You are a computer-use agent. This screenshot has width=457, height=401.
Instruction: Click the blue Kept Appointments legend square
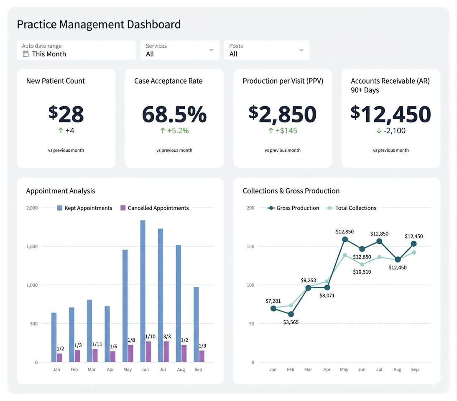click(x=58, y=208)
